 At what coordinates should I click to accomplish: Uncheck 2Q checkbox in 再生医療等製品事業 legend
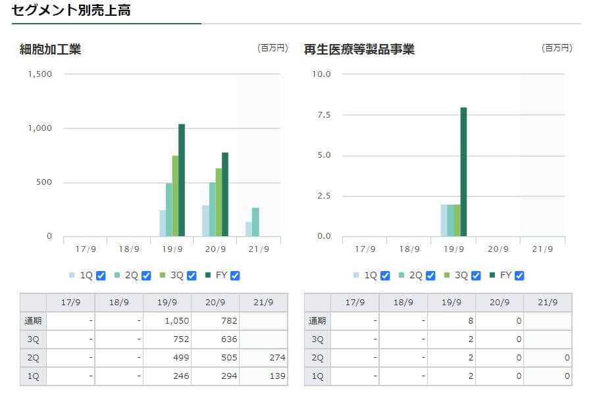coord(430,276)
